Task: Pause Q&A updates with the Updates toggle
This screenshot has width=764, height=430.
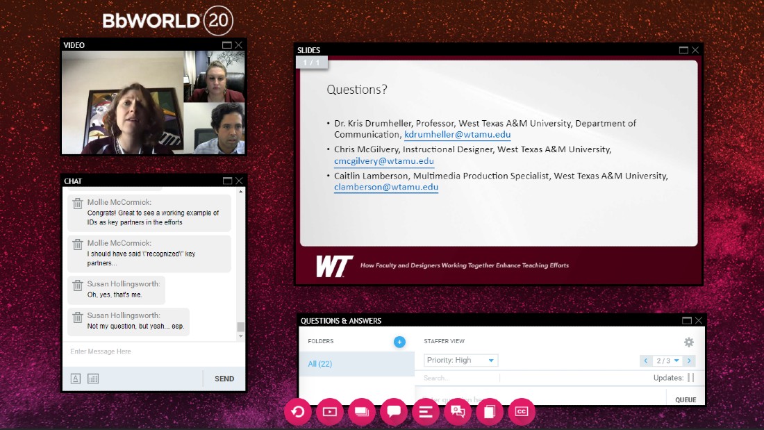Action: pyautogui.click(x=690, y=377)
